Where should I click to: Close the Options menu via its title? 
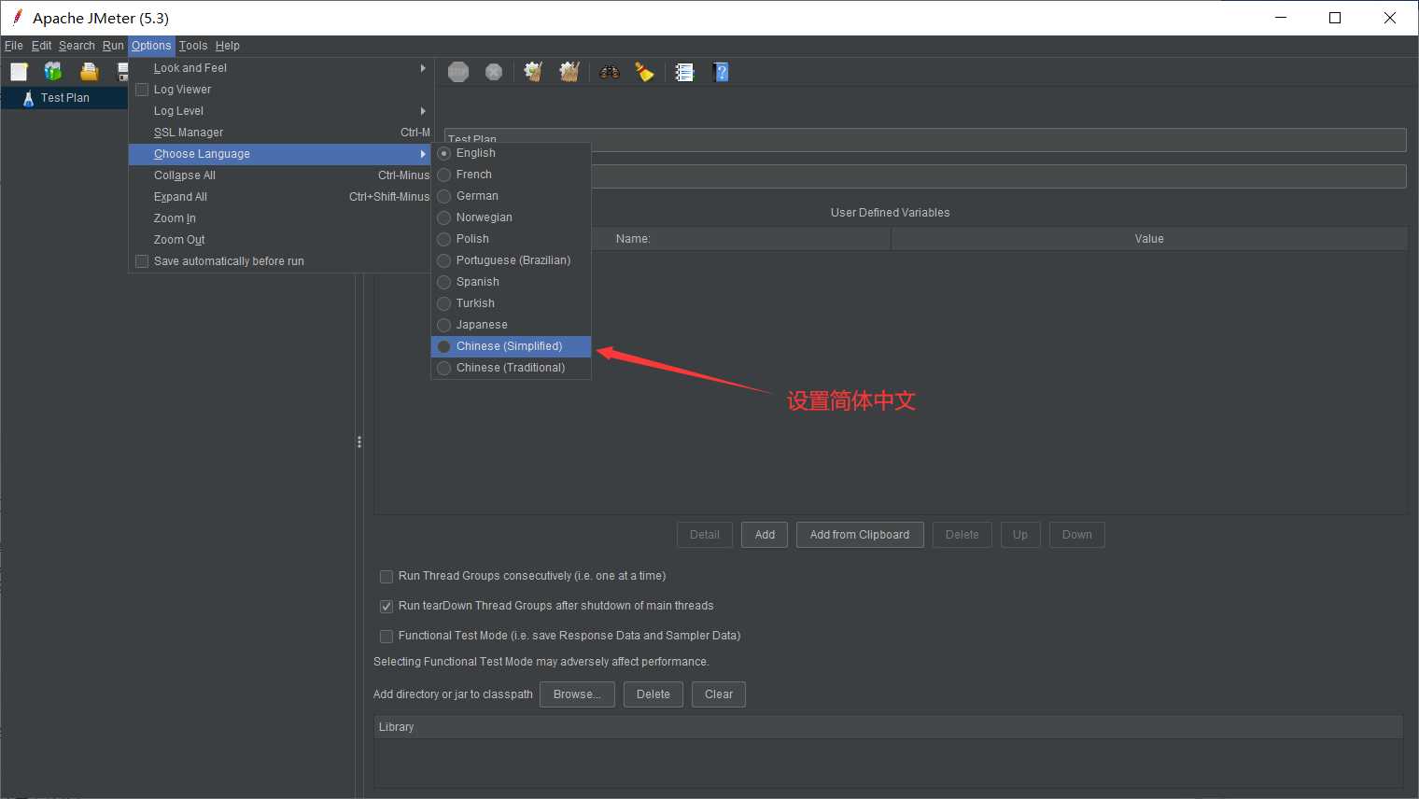(x=151, y=46)
